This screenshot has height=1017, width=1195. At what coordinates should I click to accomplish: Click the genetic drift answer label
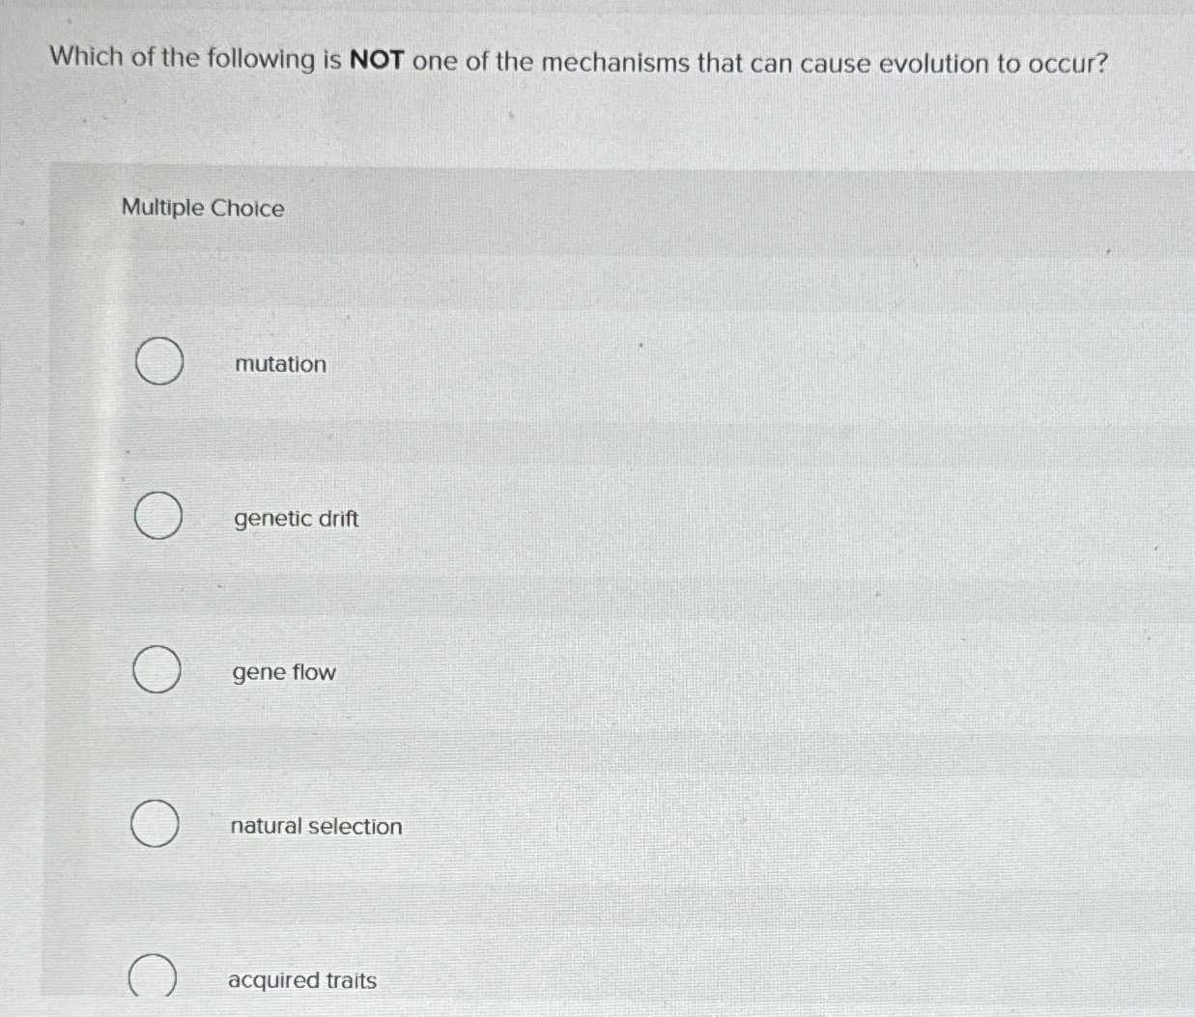[296, 519]
